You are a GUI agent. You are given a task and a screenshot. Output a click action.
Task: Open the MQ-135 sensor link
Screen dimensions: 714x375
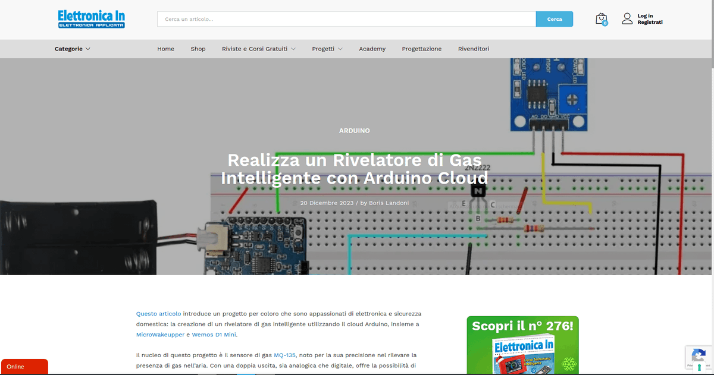click(x=284, y=355)
